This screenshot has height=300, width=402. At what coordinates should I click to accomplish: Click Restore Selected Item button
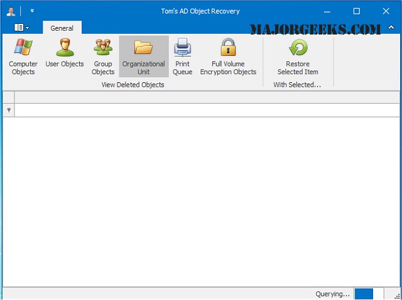point(298,56)
